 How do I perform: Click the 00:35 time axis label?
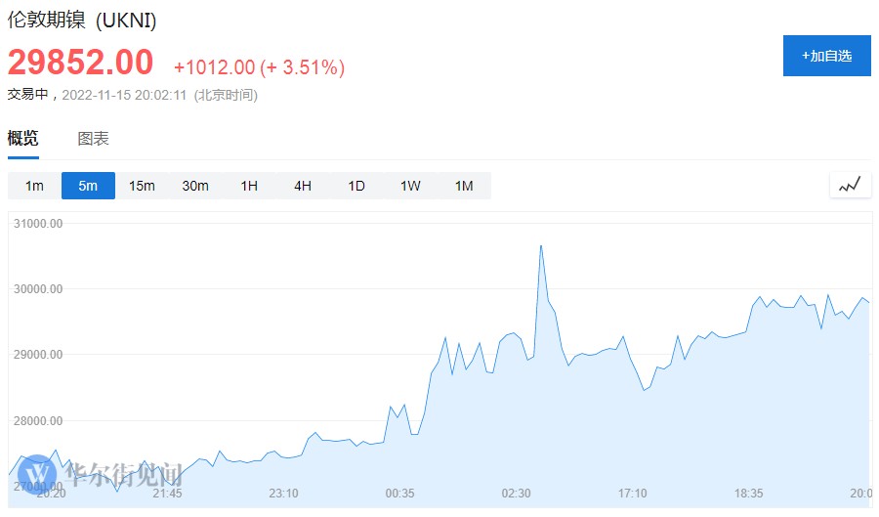point(399,494)
